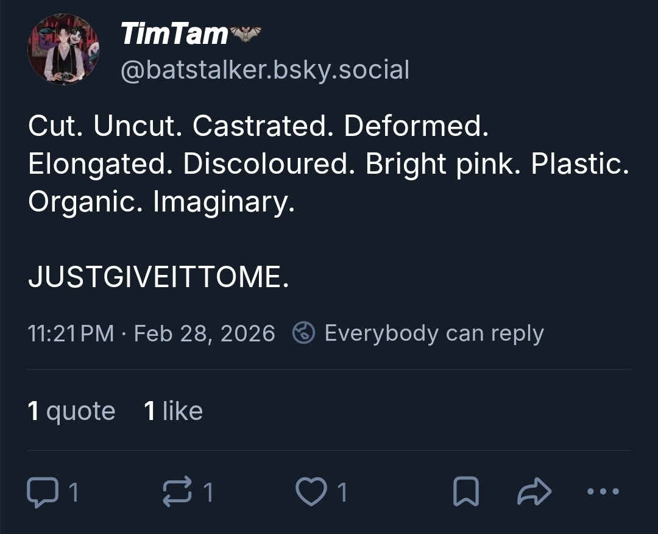View the "1 quote" list

pyautogui.click(x=71, y=411)
